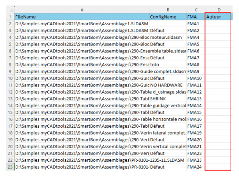Screen dimensions: 239x177
Task: Select row 14 header
Action: click(x=10, y=105)
